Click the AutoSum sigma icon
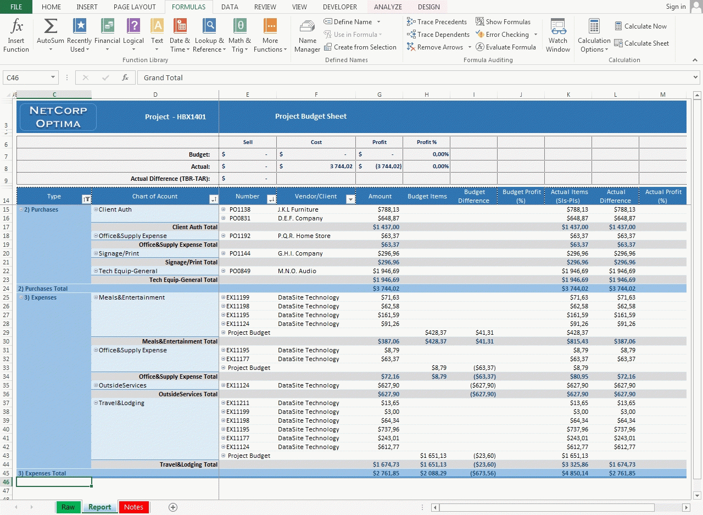This screenshot has height=515, width=703. tap(51, 26)
